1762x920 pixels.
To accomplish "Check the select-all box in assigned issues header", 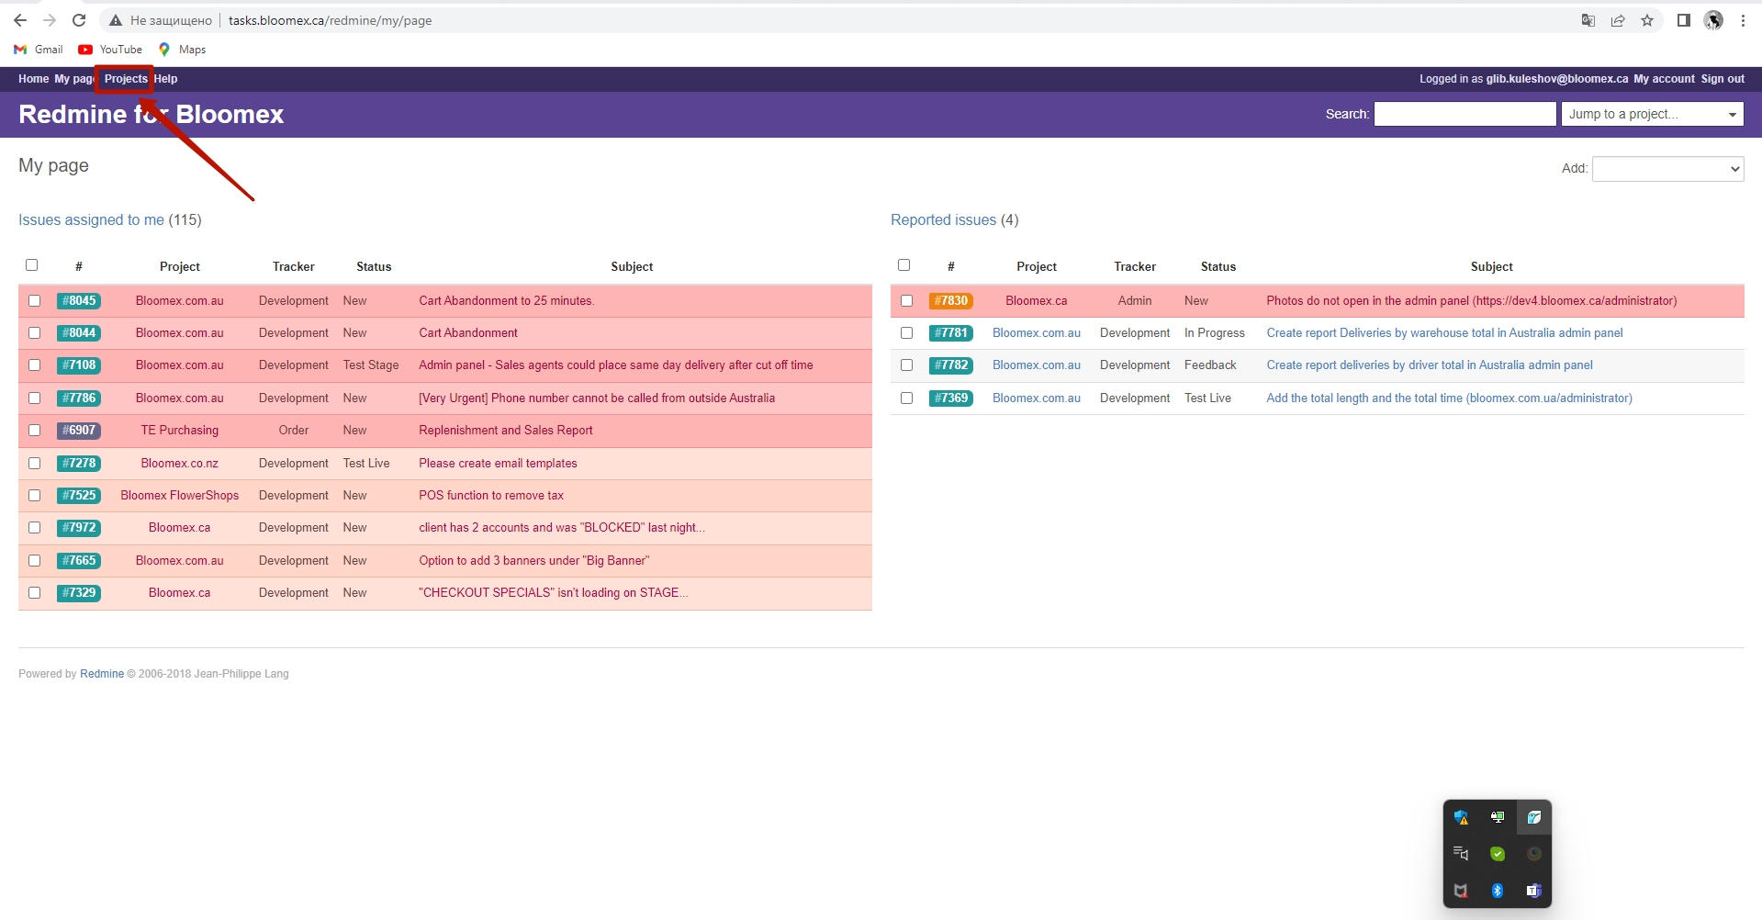I will point(32,265).
